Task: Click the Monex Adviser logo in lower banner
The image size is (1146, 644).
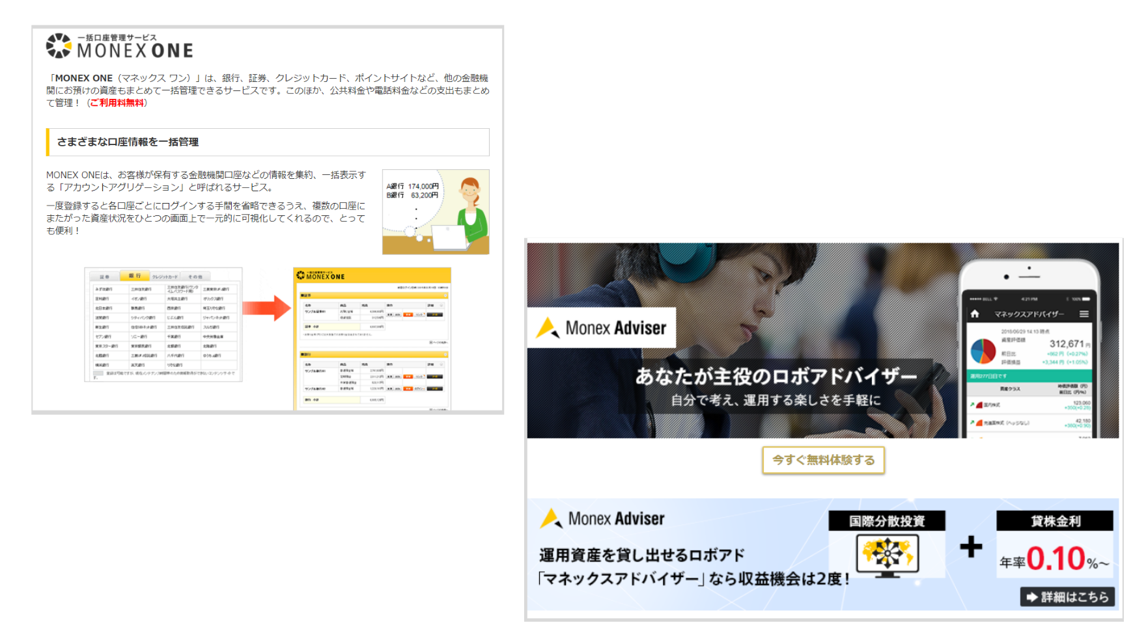Action: click(602, 518)
